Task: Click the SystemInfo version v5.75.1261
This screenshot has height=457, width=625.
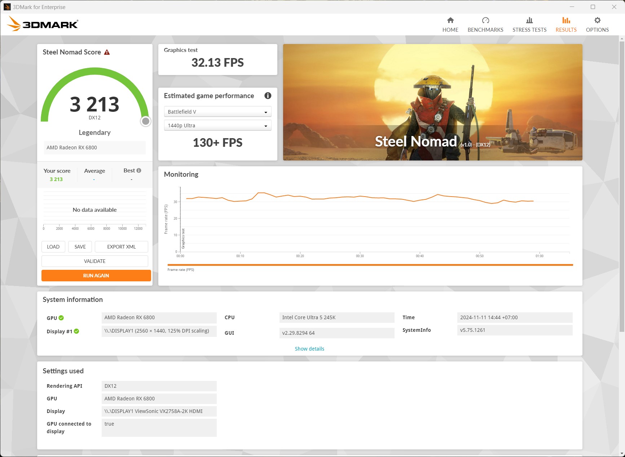Action: [x=515, y=330]
